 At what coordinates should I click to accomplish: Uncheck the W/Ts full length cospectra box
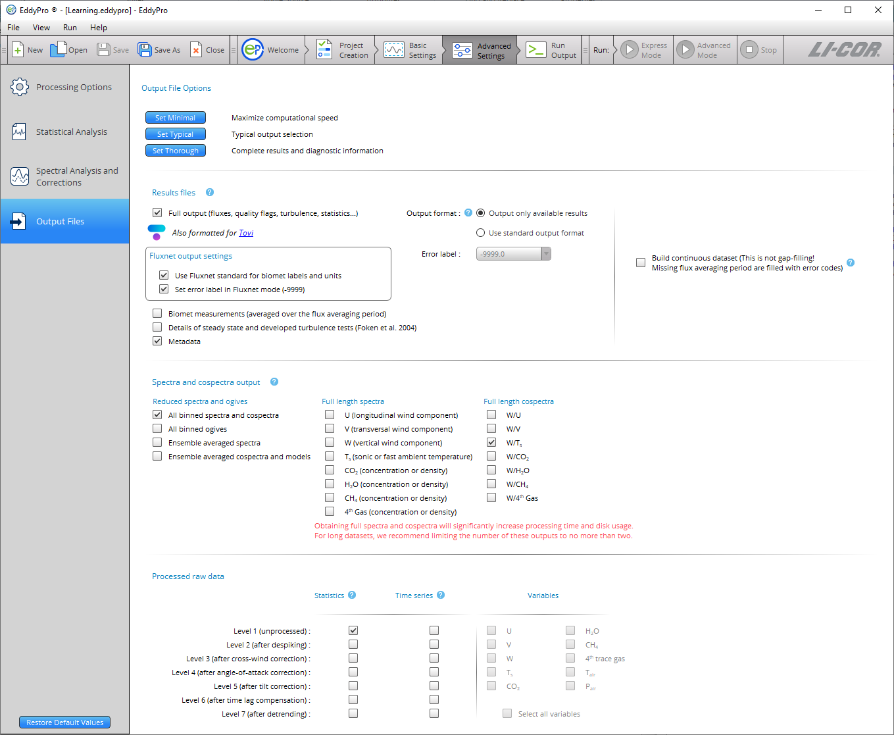(491, 442)
